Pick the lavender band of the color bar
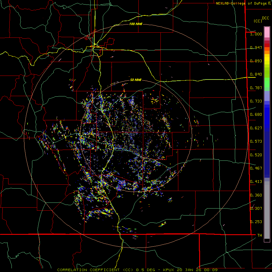 [x=267, y=96]
